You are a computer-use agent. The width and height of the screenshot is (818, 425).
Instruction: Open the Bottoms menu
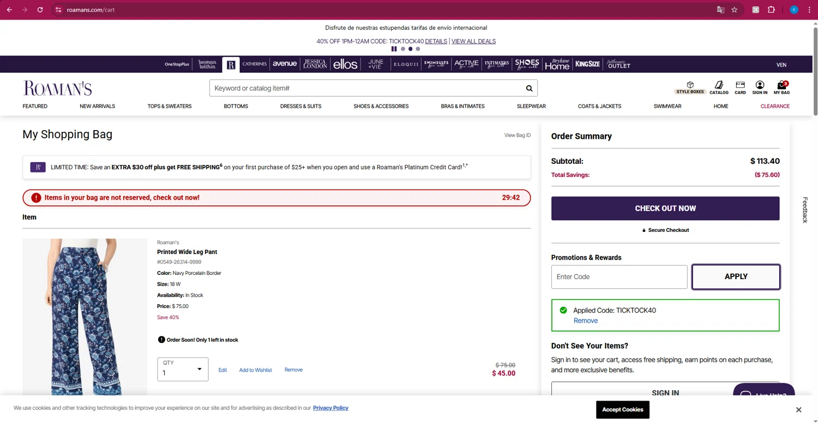pyautogui.click(x=236, y=106)
